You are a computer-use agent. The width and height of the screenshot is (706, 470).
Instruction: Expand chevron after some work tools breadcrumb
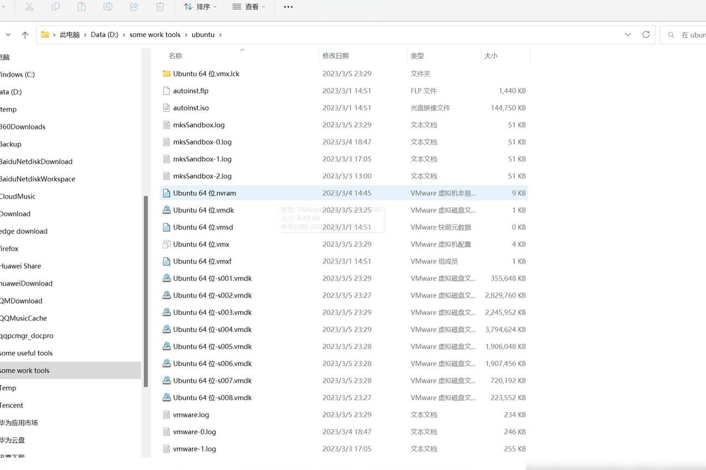tap(186, 34)
